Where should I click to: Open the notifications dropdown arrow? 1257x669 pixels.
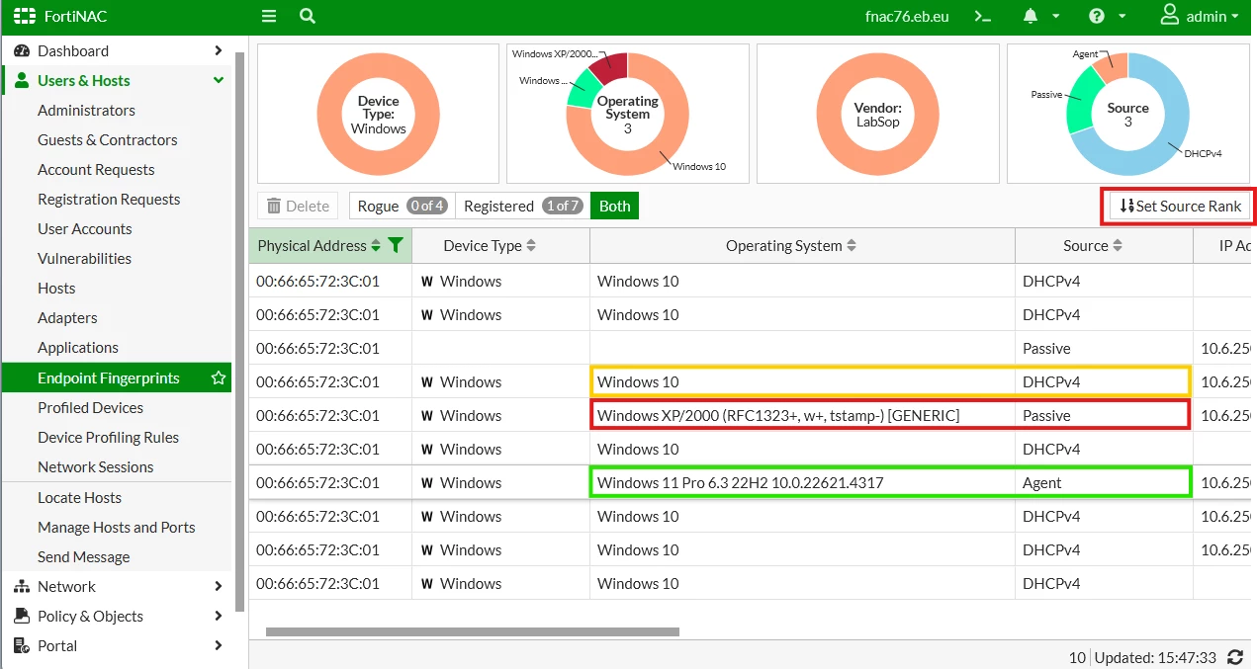[x=1056, y=17]
